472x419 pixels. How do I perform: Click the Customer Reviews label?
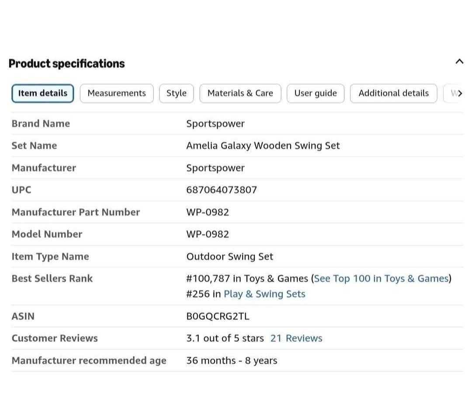[x=55, y=338]
